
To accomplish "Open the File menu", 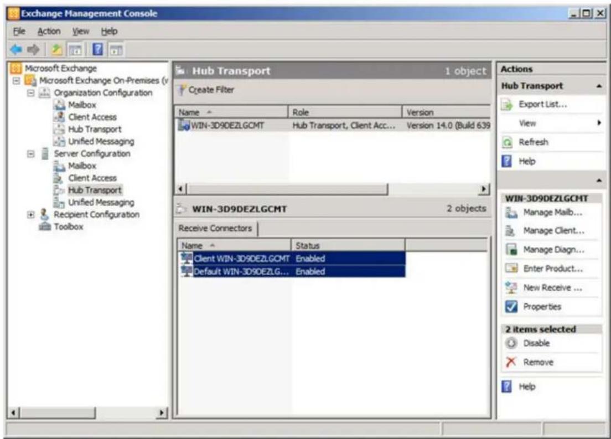I will coord(19,31).
